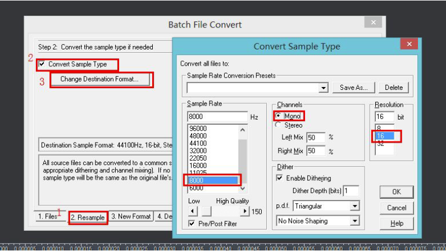Click the Save As button for presets
The image size is (446, 251).
pos(353,88)
